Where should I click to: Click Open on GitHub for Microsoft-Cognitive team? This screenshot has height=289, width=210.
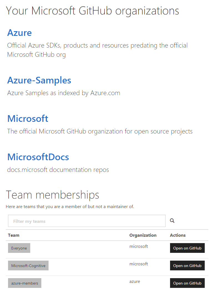click(187, 266)
